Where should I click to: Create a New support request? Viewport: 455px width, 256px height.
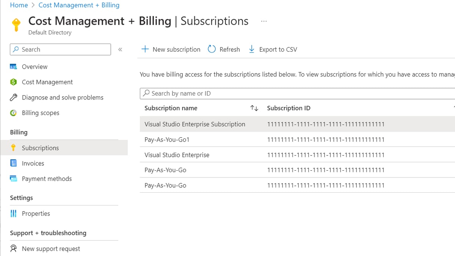51,249
